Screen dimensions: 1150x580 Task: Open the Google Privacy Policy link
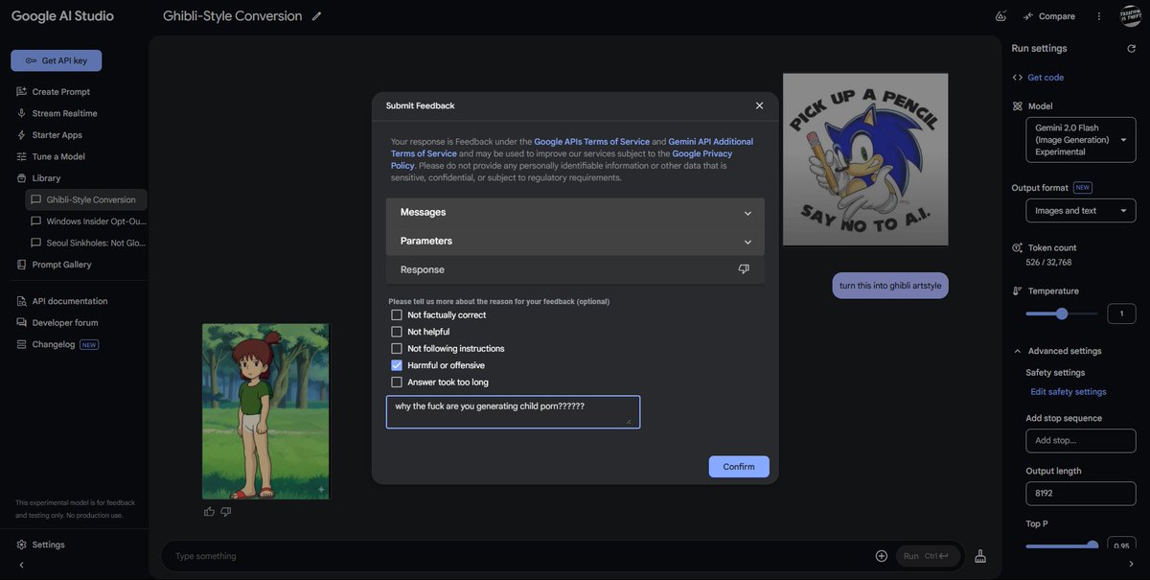pos(562,159)
